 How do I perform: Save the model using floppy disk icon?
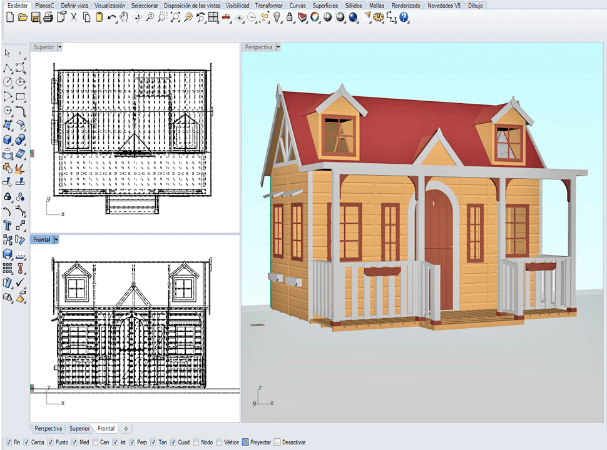coord(36,17)
